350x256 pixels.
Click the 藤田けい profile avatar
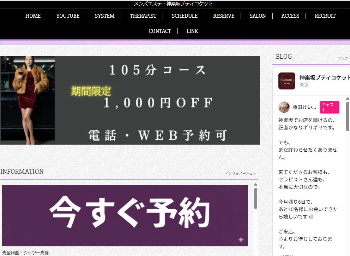click(284, 107)
